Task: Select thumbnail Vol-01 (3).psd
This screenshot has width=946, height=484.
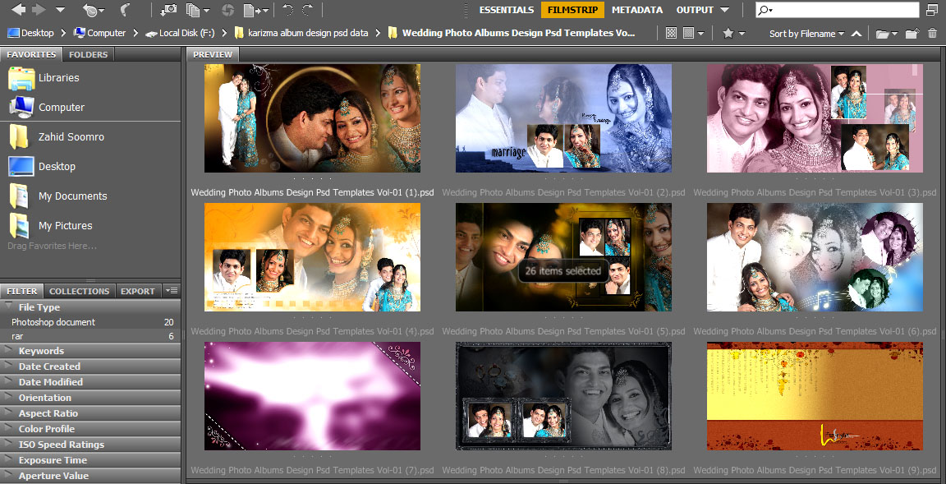Action: coord(815,118)
